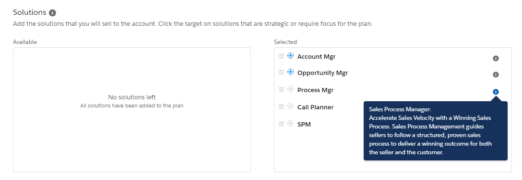
Task: Click info icon for Opportunity Mgr
Action: point(496,74)
